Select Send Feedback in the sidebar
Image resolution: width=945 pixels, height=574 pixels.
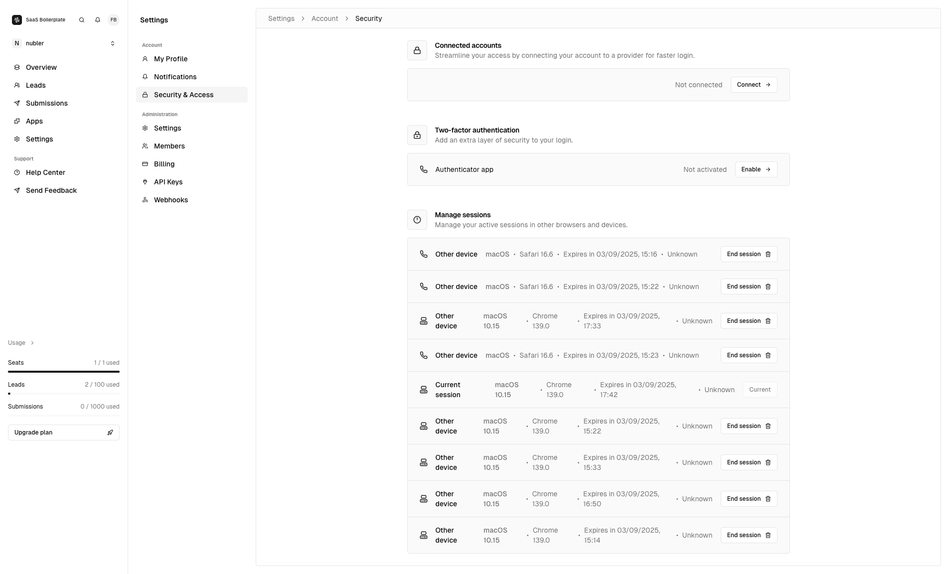pos(51,190)
